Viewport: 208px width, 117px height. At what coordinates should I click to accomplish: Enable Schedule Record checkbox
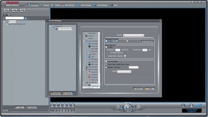[106, 41]
